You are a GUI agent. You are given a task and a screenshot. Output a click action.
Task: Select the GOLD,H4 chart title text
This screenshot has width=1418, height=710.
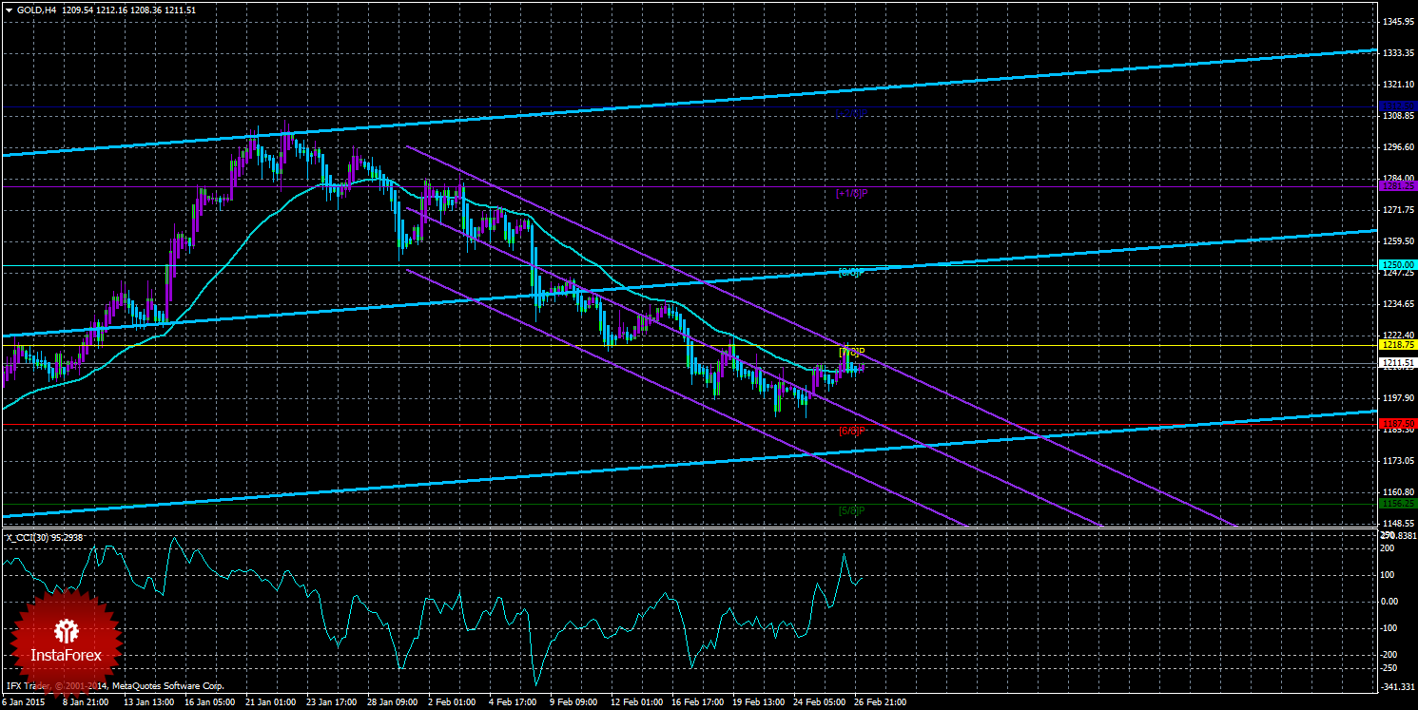coord(35,9)
